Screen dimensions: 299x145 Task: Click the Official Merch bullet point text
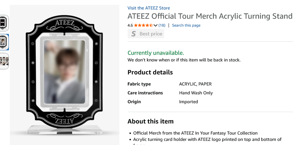pos(195,133)
